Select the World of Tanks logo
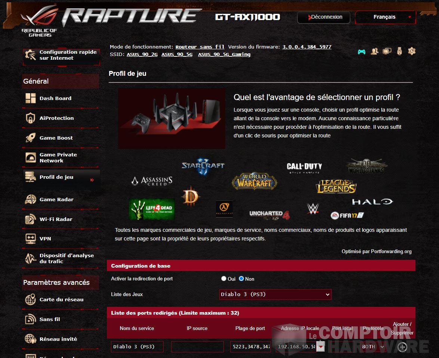The image size is (439, 358). pos(366,166)
